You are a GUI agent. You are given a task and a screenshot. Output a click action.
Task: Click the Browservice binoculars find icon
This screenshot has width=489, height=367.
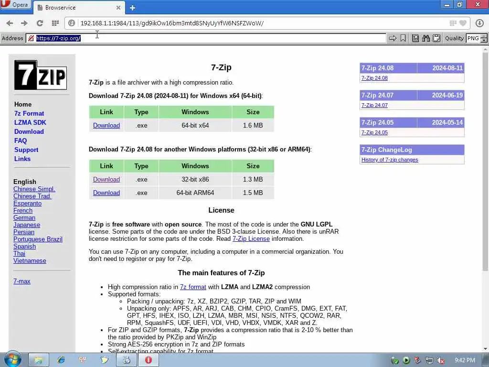click(x=425, y=38)
